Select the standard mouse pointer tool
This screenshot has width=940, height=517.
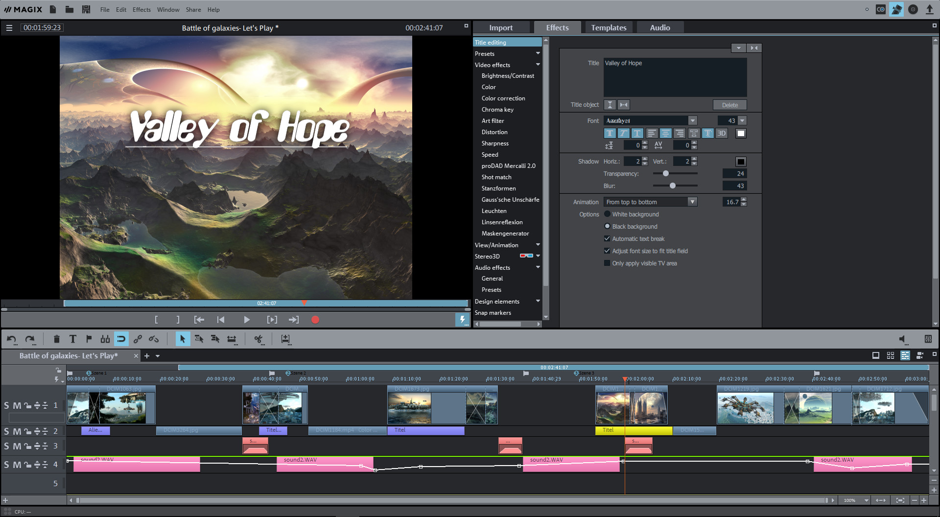point(183,339)
